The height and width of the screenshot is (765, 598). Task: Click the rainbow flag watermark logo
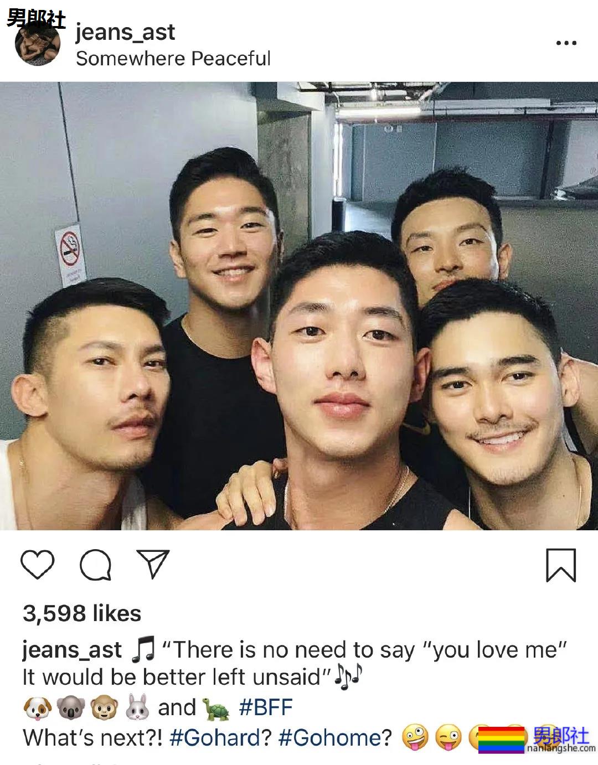pyautogui.click(x=501, y=741)
